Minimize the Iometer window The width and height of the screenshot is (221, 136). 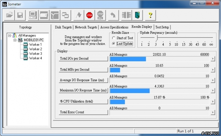click(194, 3)
